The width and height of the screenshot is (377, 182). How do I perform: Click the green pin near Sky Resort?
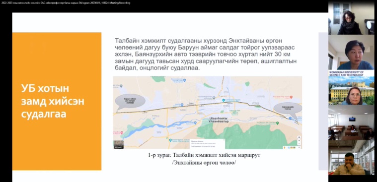278,123
